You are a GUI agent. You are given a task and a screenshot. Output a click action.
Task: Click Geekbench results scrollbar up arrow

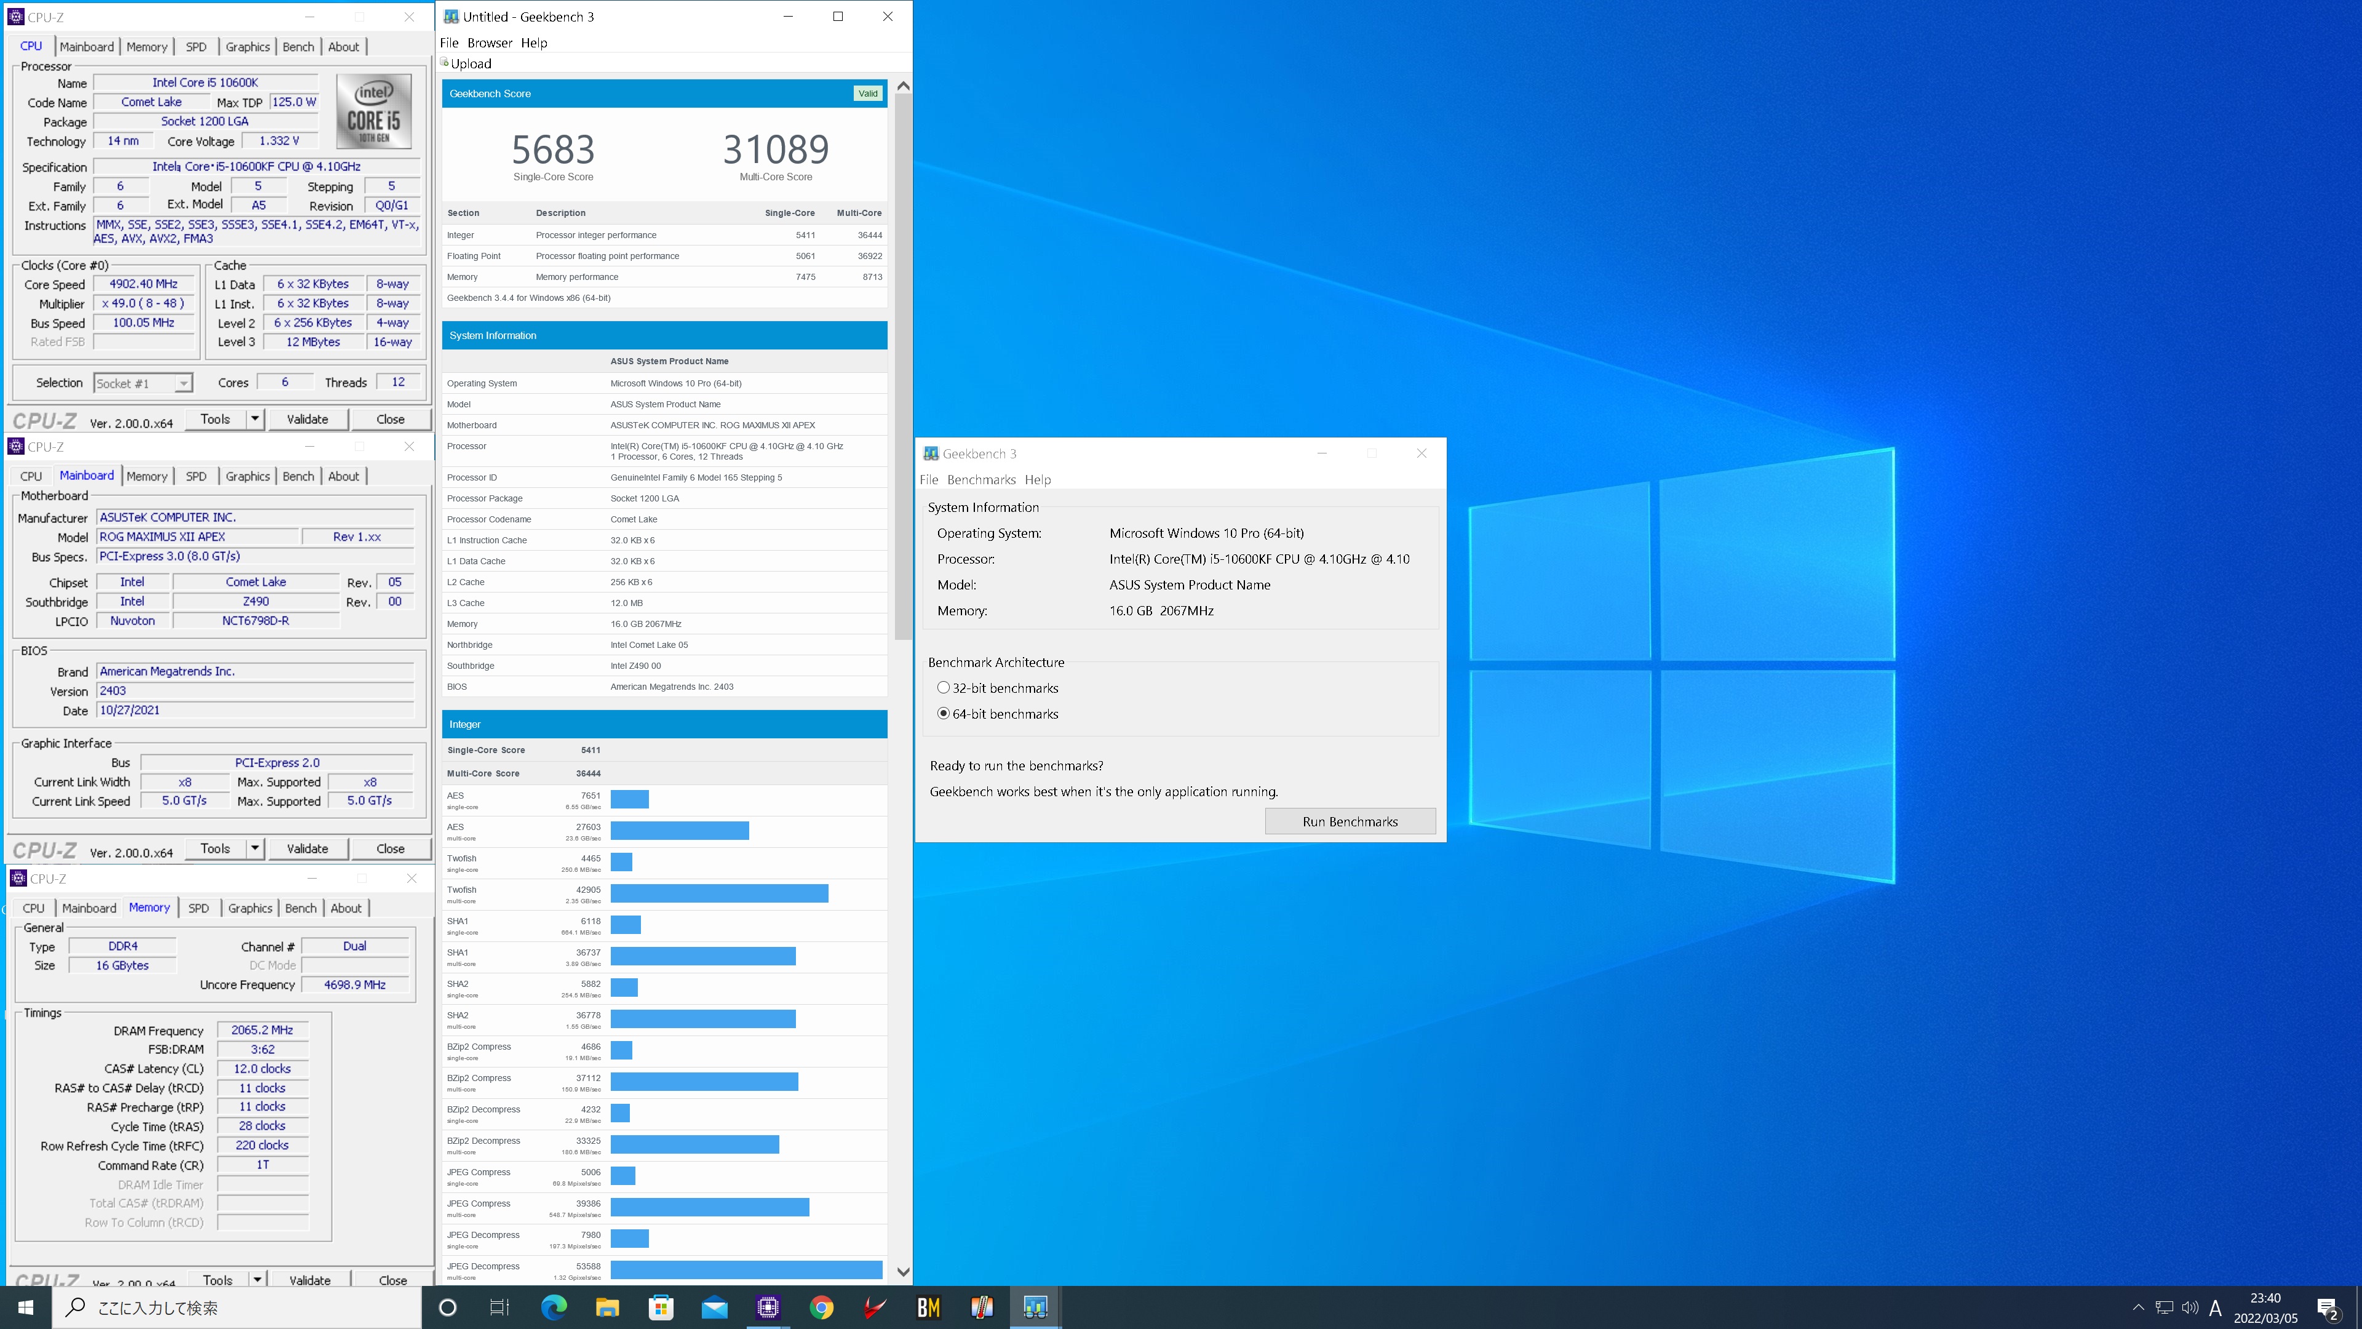[x=903, y=86]
